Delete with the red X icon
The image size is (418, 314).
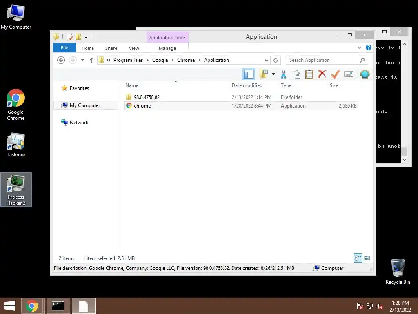pos(322,74)
